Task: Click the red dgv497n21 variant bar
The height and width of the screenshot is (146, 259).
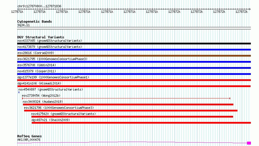Action: pyautogui.click(x=141, y=123)
